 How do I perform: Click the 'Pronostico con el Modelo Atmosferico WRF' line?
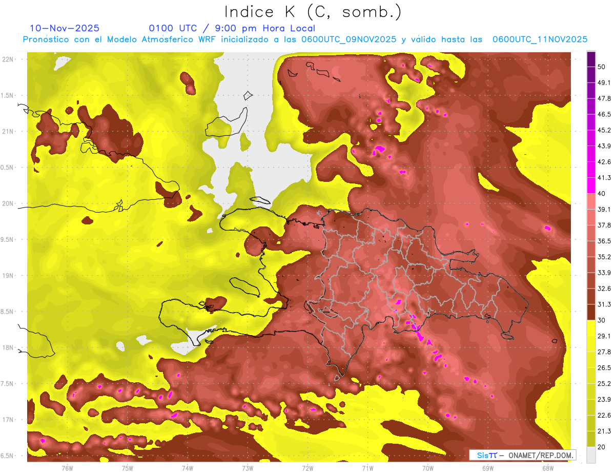coord(305,39)
